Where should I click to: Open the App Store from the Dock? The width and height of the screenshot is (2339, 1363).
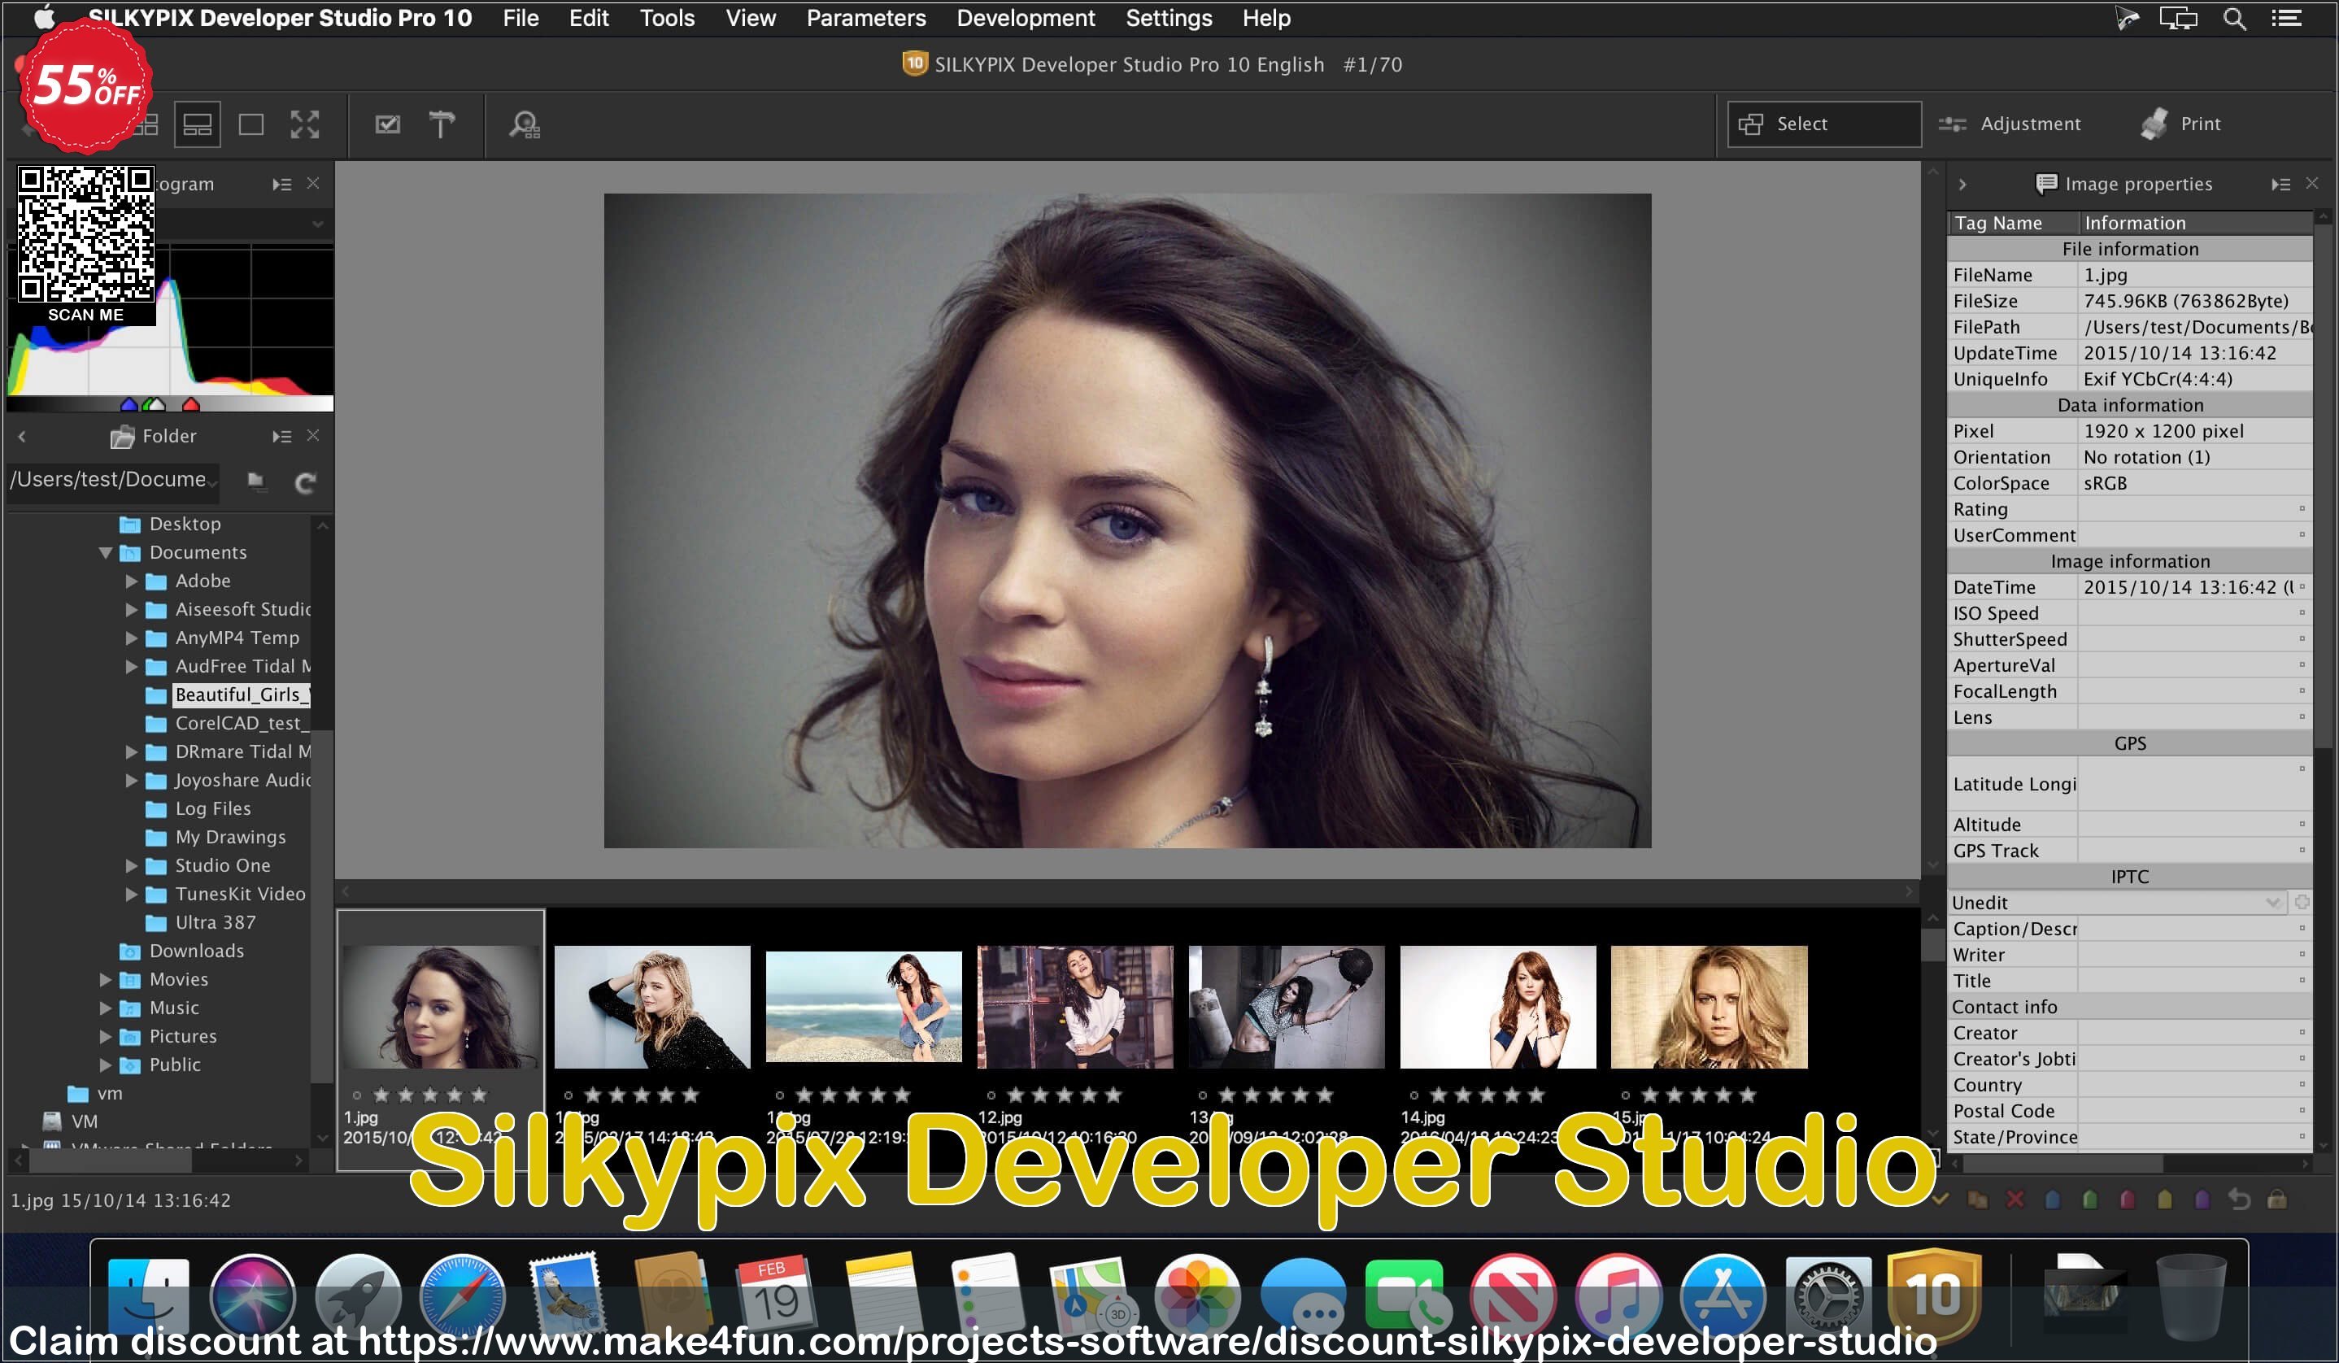[1723, 1296]
